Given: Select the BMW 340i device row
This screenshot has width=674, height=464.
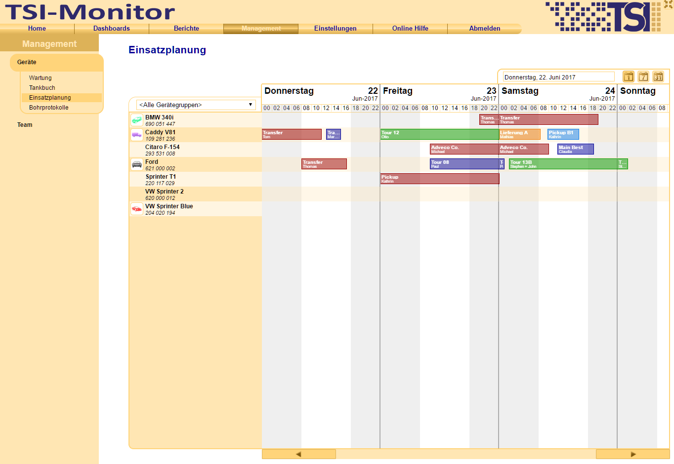Looking at the screenshot, I should [196, 120].
